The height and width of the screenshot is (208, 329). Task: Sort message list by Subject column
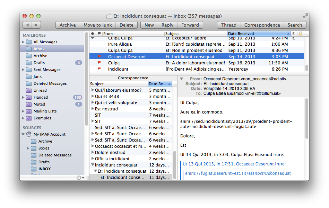[x=195, y=34]
